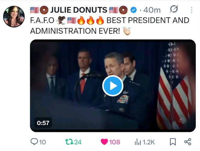Toggle the green repost arrows icon
The height and width of the screenshot is (151, 200).
point(69,142)
